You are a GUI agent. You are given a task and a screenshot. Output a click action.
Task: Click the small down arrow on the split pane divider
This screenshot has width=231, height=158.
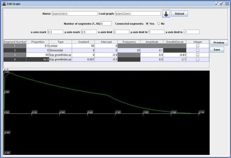8,69
